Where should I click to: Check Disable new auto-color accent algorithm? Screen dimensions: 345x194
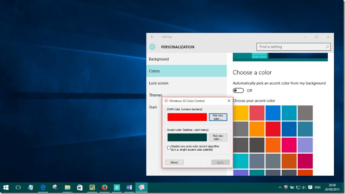169,148
